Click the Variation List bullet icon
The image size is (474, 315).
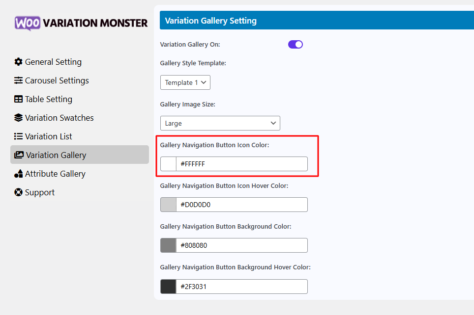[19, 136]
